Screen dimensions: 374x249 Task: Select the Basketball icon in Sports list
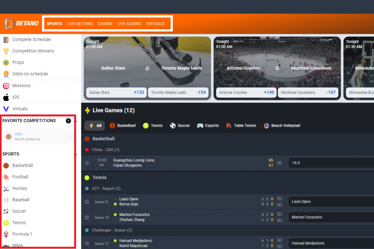tap(6, 165)
